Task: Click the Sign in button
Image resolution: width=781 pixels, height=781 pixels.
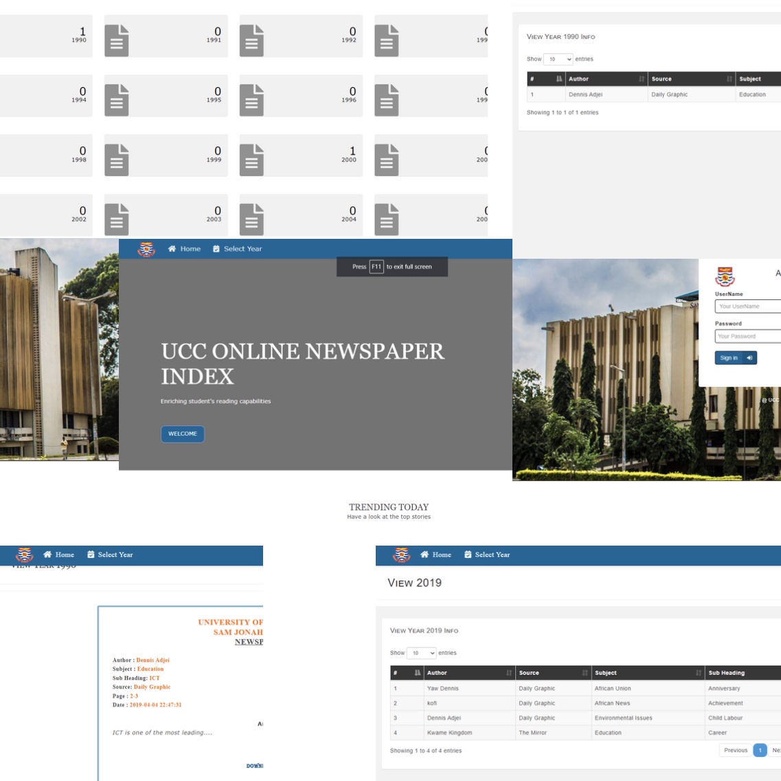Action: (x=736, y=358)
